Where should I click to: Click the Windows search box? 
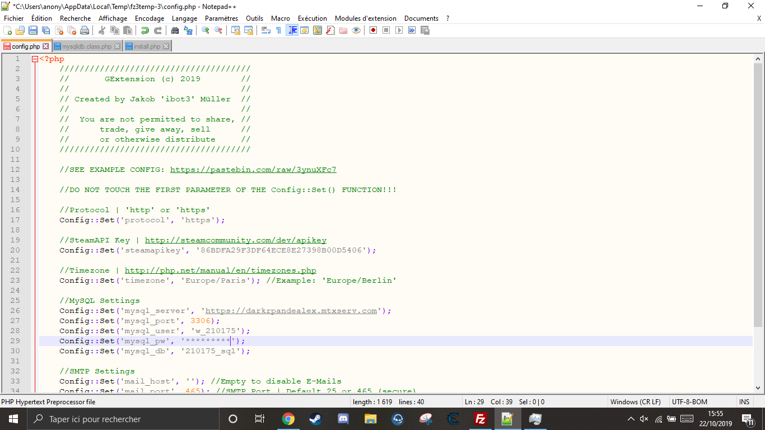[123, 419]
